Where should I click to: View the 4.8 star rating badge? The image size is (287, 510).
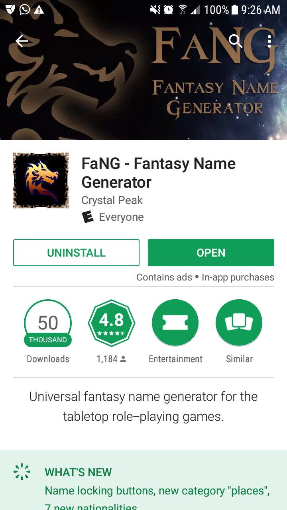coord(112,323)
